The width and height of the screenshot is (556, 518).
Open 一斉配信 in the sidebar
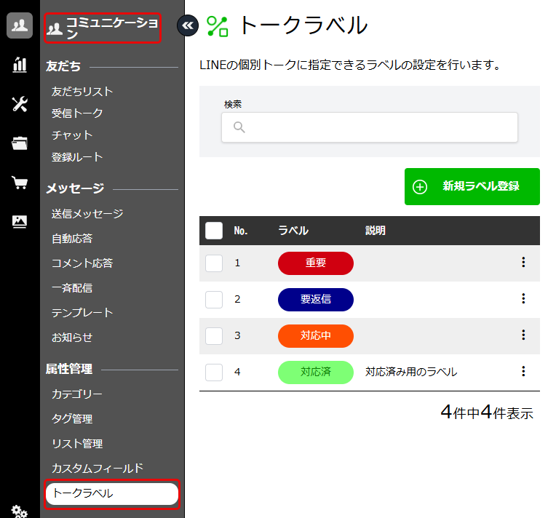click(x=72, y=288)
